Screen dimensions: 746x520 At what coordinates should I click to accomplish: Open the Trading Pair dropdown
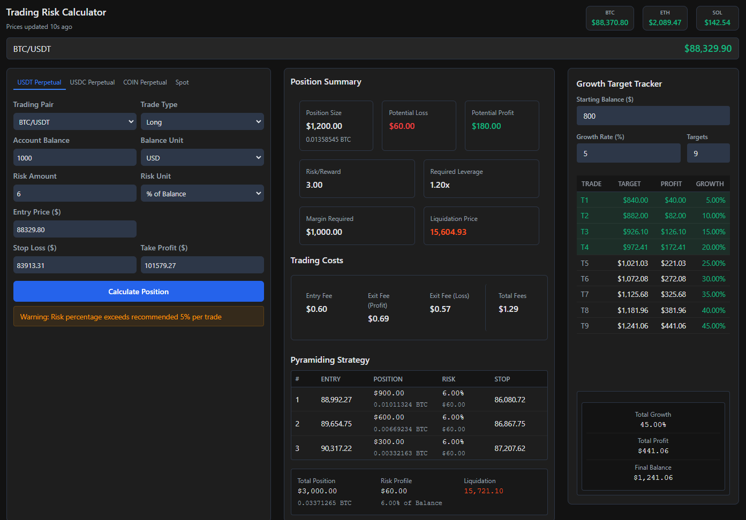point(75,122)
